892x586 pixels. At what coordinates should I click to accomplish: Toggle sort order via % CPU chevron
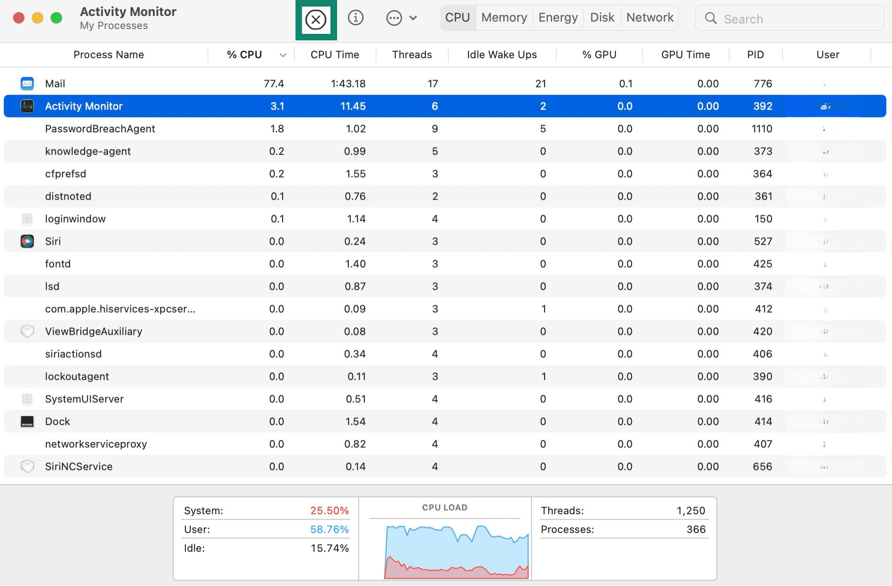coord(283,55)
